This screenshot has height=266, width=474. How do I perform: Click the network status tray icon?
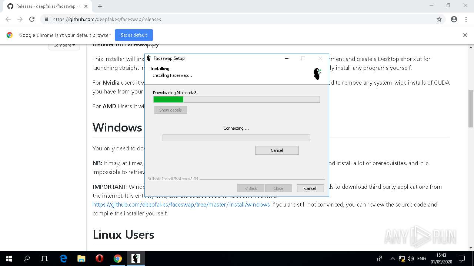pyautogui.click(x=402, y=259)
